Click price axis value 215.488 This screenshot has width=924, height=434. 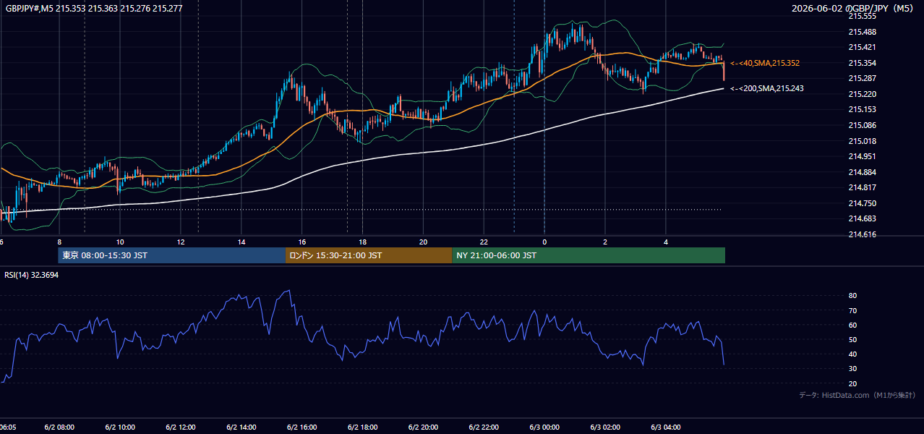tap(862, 32)
